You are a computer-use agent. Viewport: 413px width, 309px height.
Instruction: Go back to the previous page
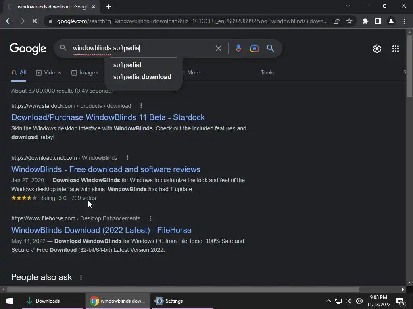point(9,21)
